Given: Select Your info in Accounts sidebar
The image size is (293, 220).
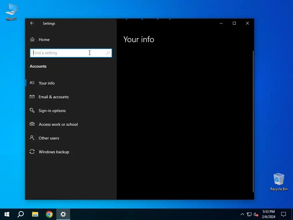Looking at the screenshot, I should tap(71, 83).
